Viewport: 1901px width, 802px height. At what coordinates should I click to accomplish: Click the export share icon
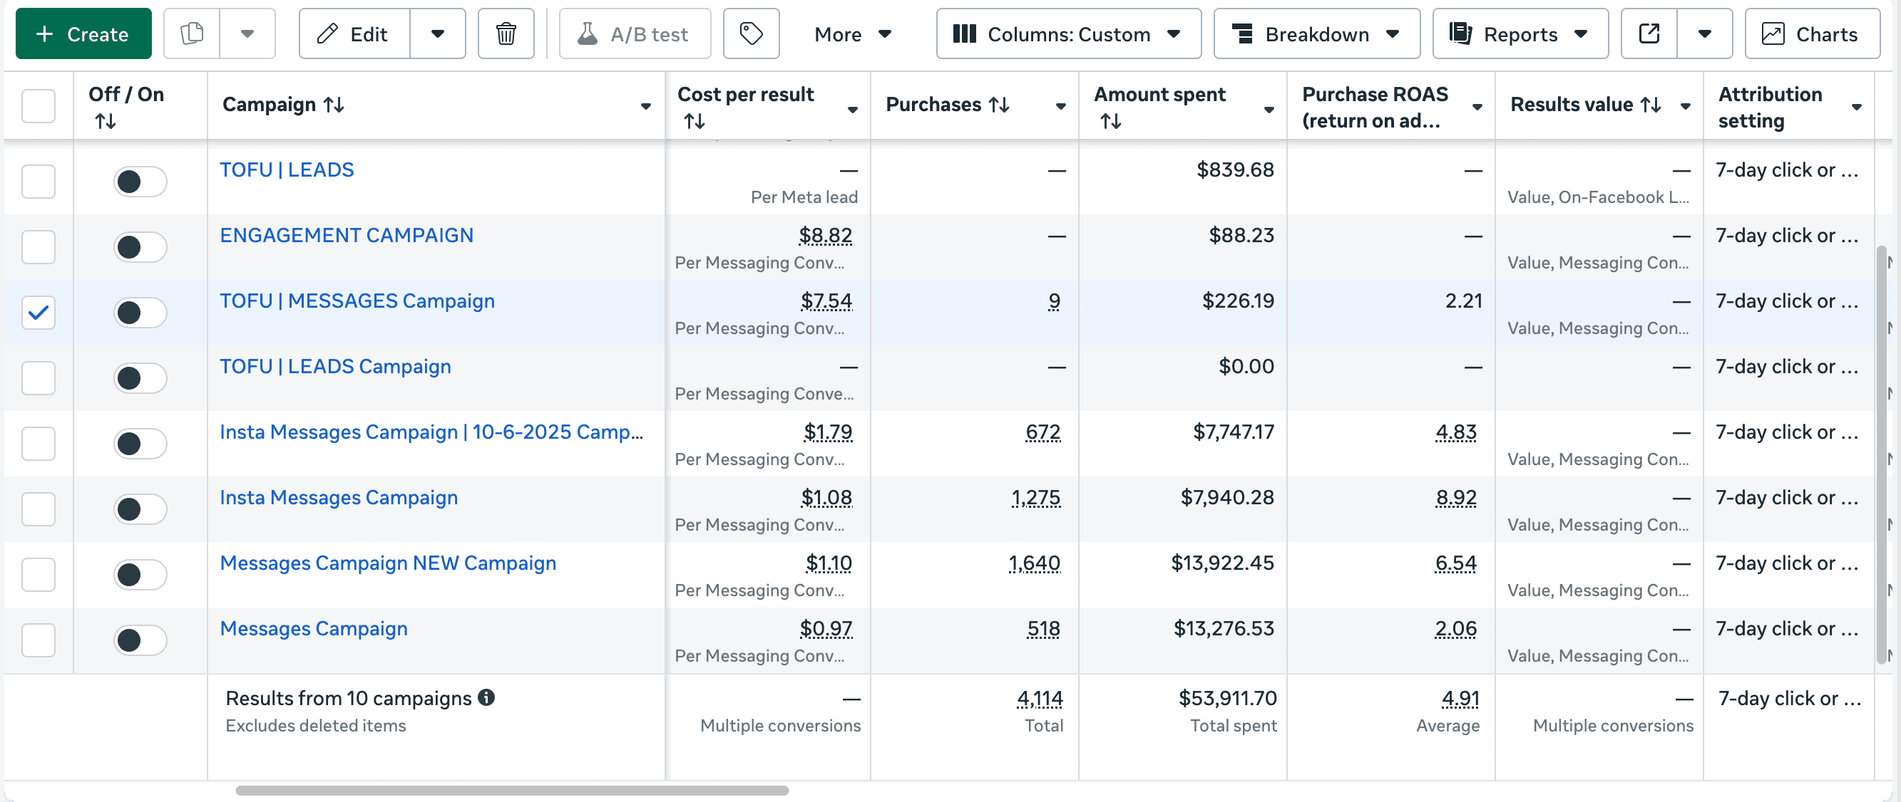point(1648,33)
